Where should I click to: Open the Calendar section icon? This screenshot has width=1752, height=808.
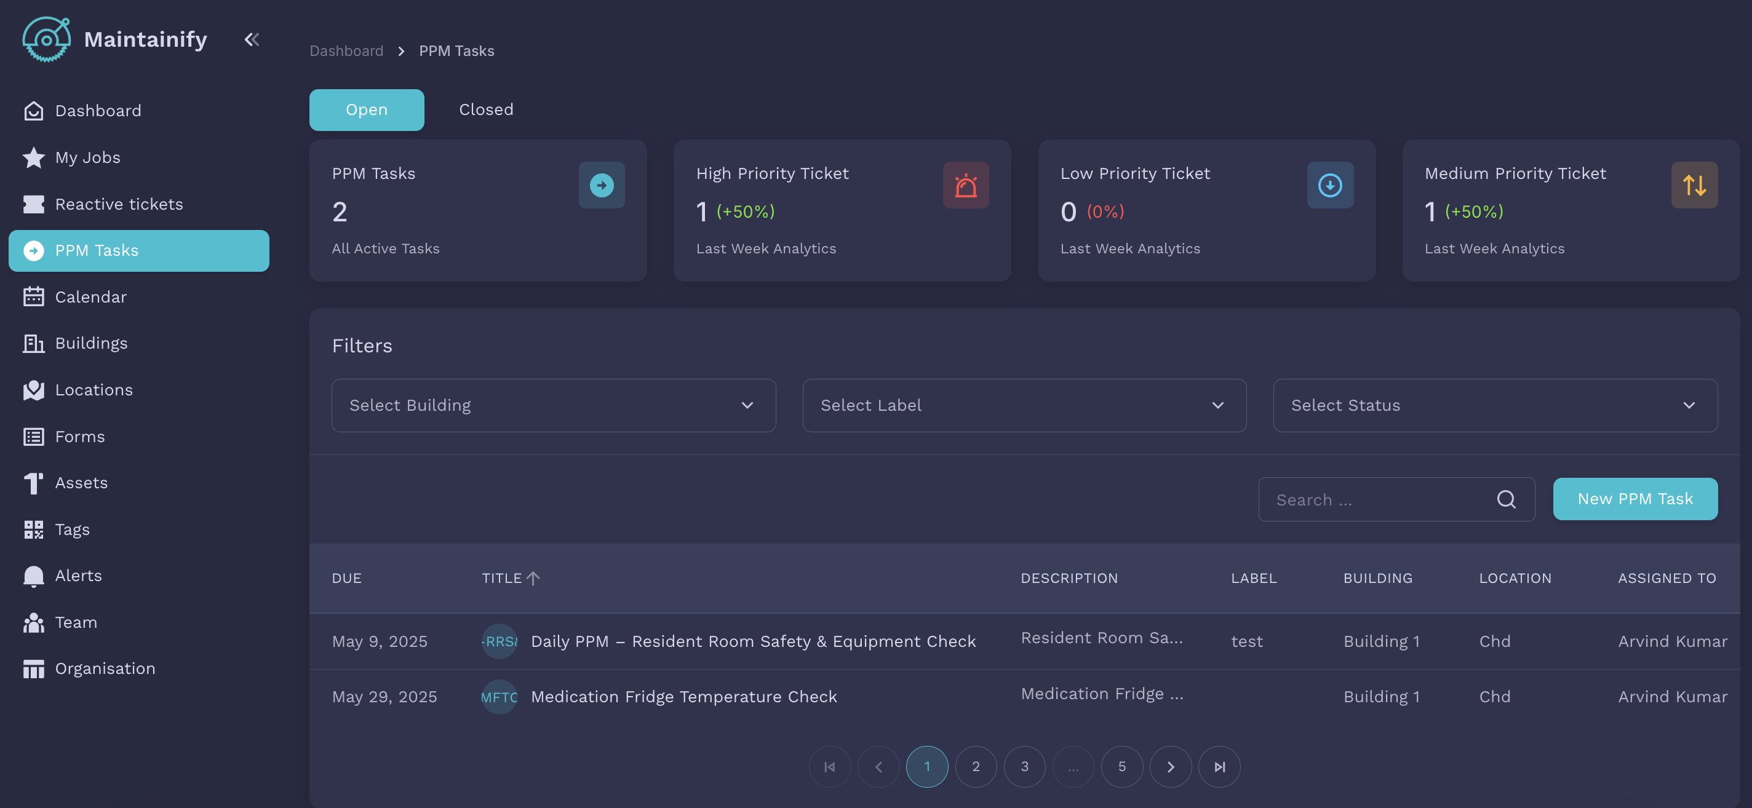(x=33, y=296)
